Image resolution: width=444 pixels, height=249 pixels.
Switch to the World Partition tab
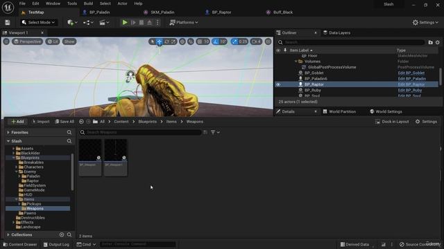339,111
